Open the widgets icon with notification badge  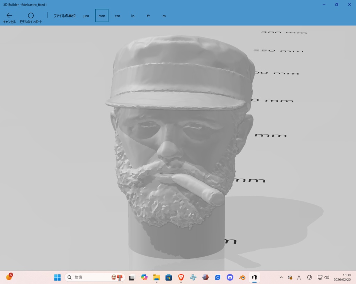pyautogui.click(x=9, y=276)
